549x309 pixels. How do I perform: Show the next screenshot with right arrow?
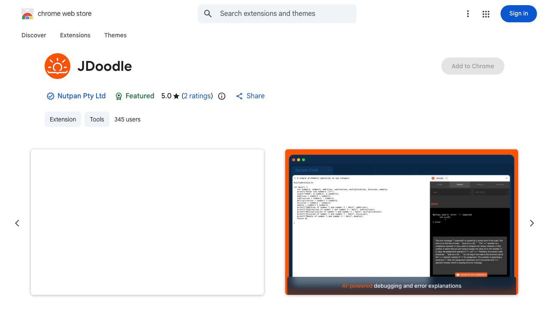(x=532, y=223)
